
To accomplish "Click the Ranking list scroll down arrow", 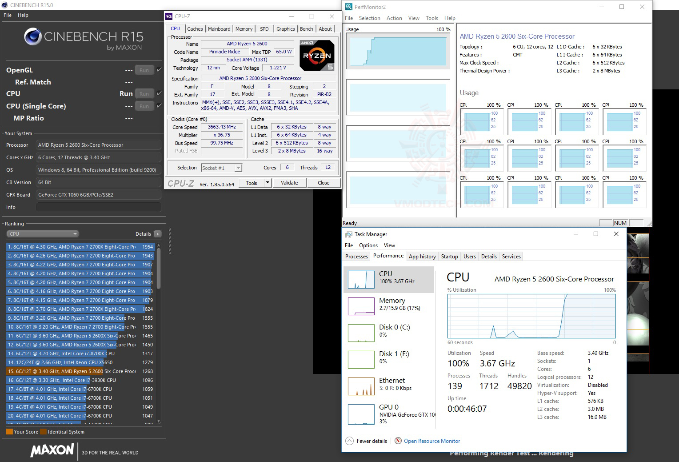I will click(159, 421).
